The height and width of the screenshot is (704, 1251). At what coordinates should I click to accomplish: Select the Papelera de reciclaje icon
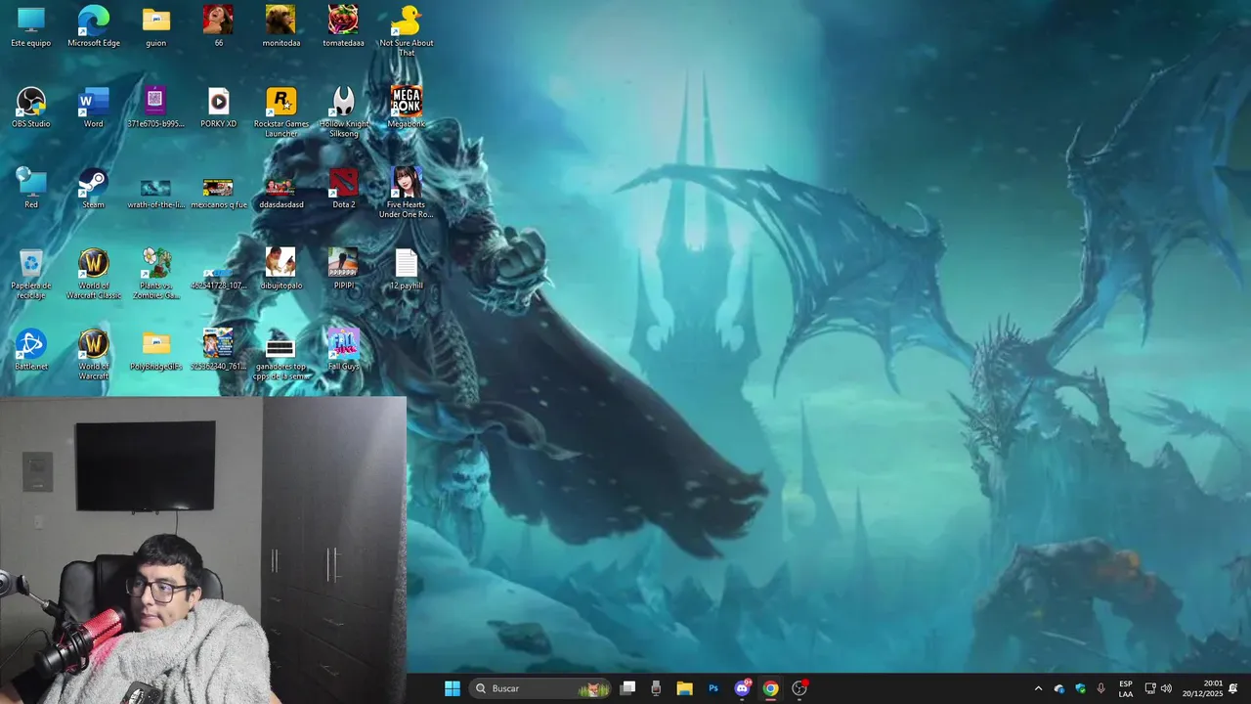[x=31, y=275]
